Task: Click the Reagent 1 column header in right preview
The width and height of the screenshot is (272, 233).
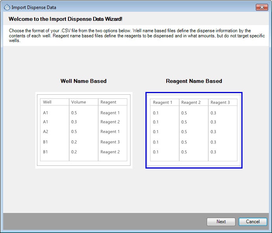Action: pyautogui.click(x=163, y=103)
